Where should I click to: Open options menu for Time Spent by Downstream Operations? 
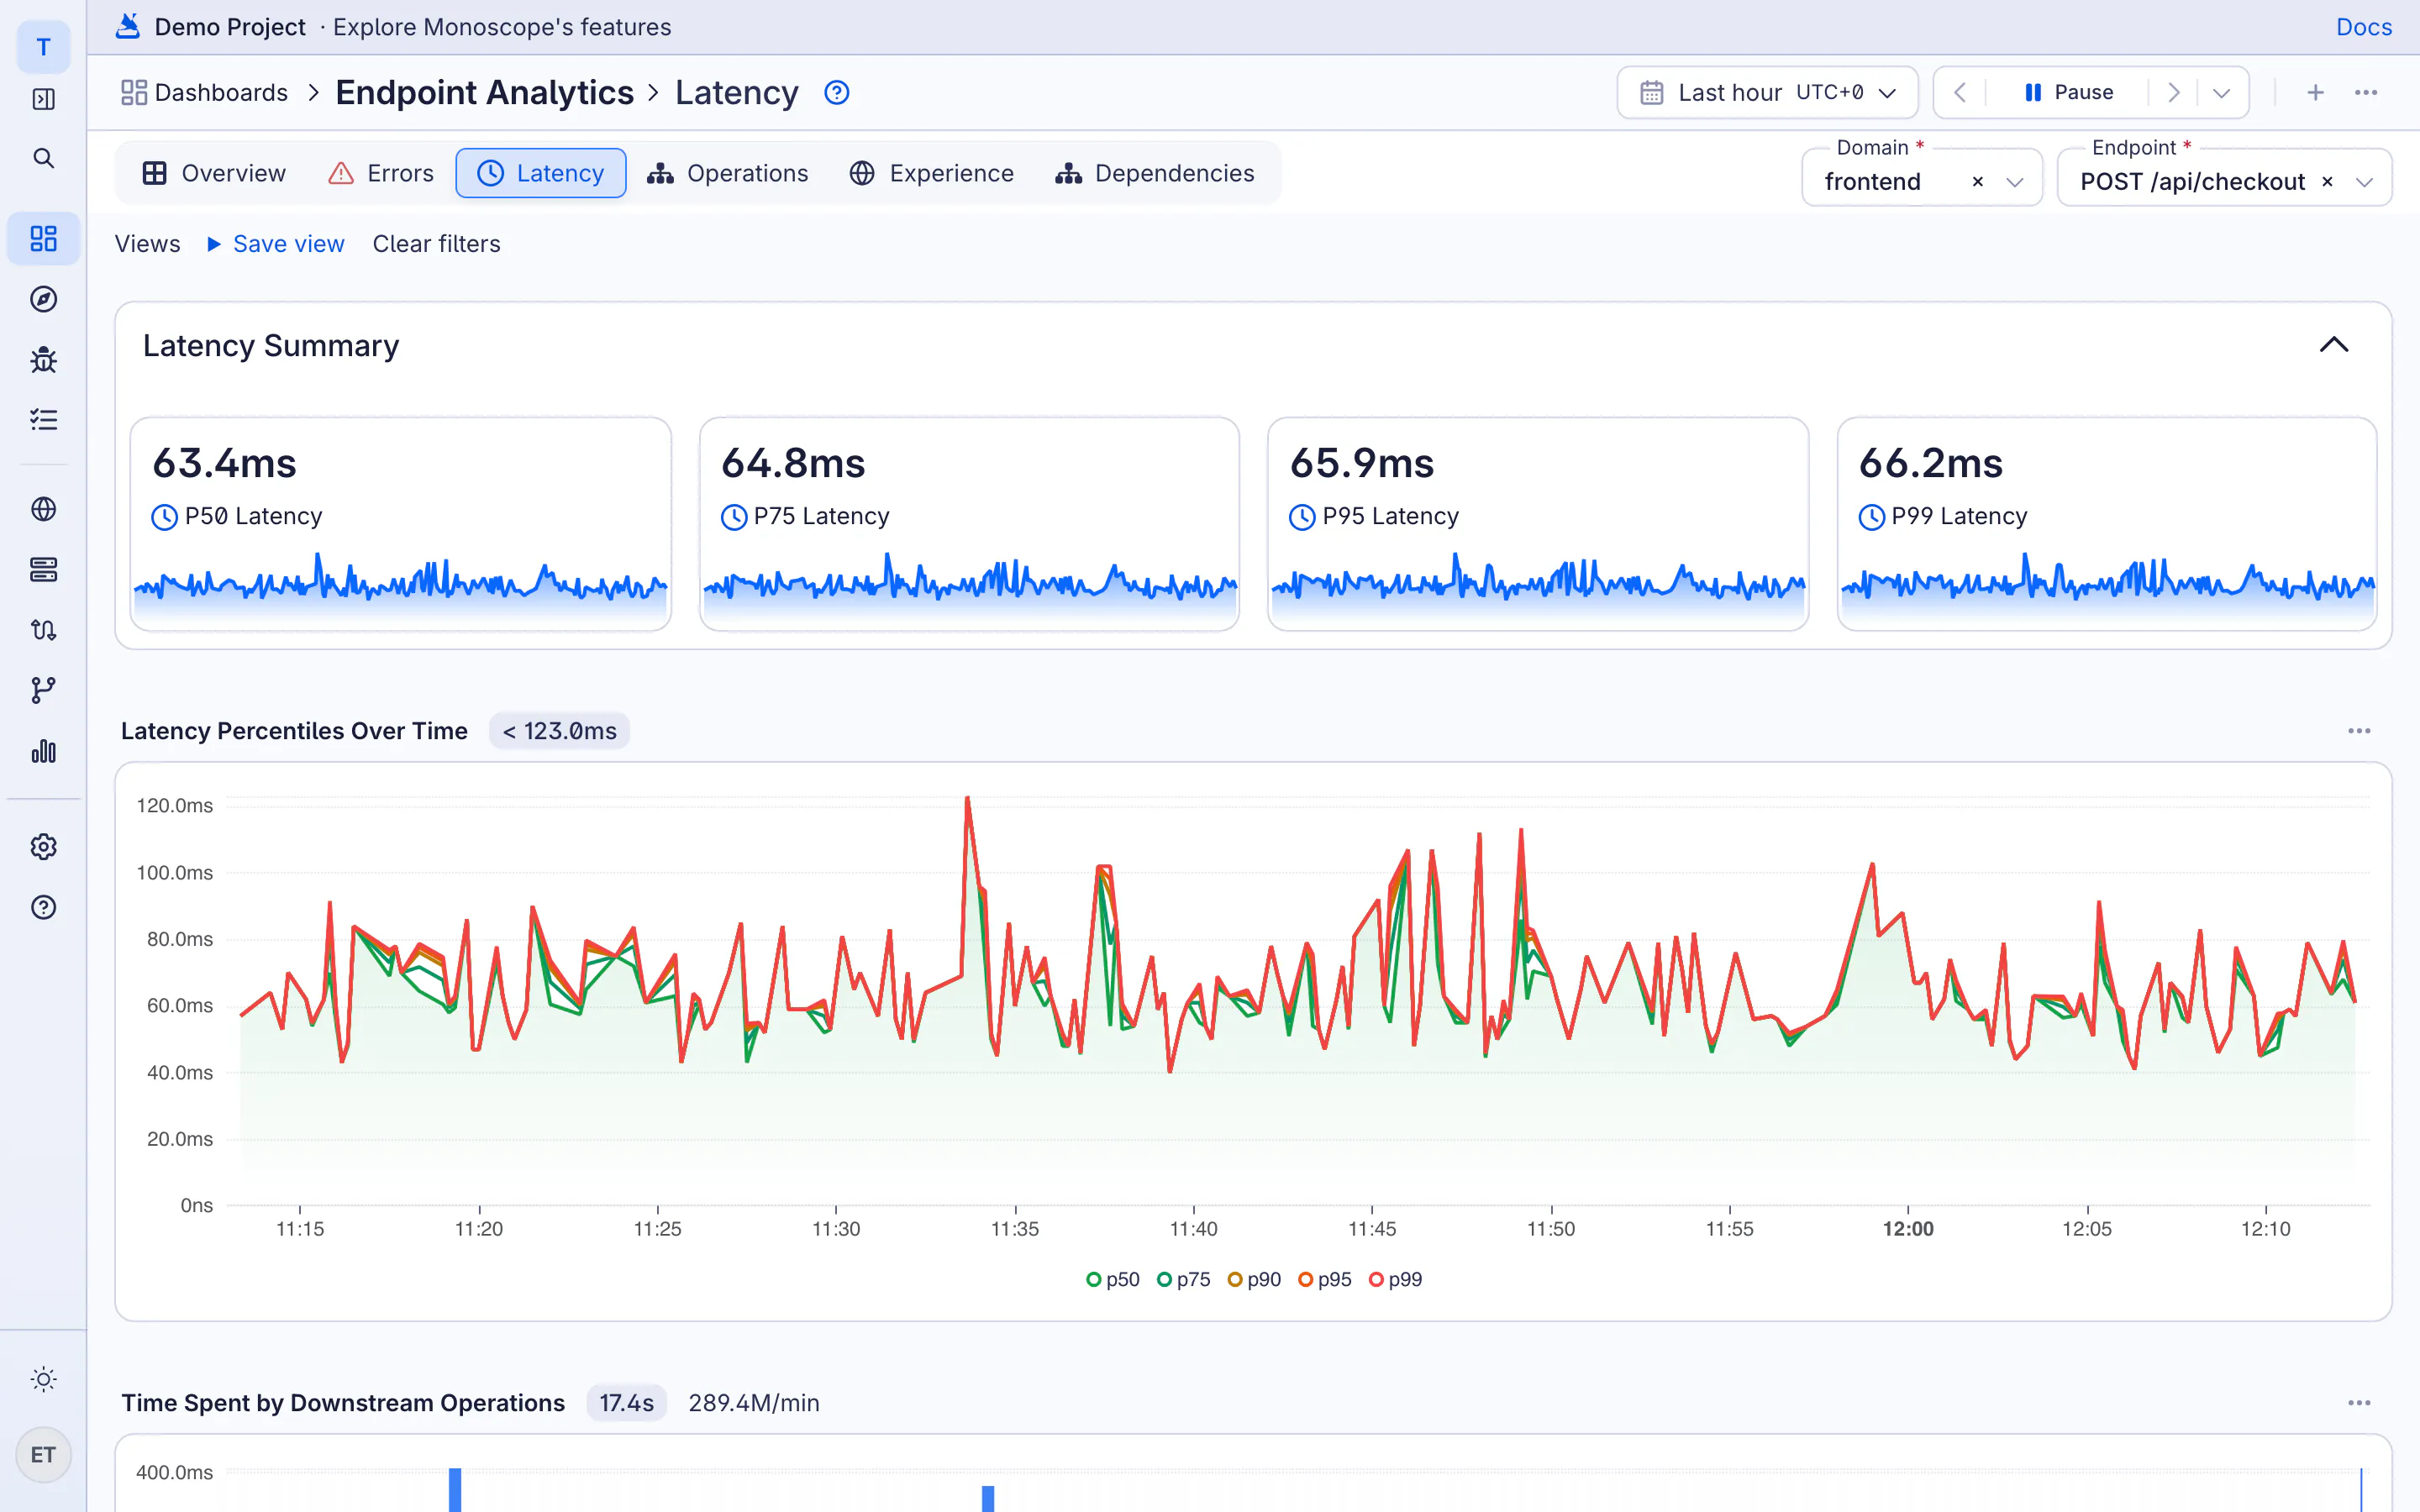coord(2359,1403)
